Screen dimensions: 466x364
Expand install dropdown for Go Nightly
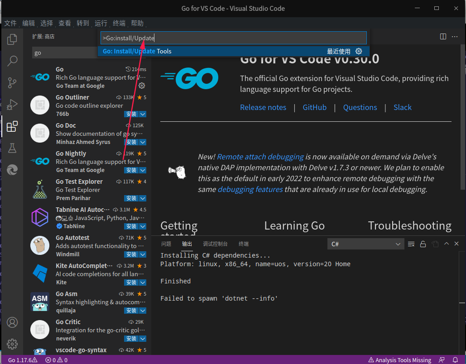(143, 170)
